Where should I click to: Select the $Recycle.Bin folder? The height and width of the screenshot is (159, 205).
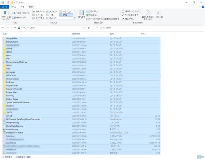81,38
